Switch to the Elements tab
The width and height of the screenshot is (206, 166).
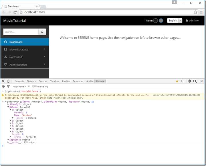[19, 81]
